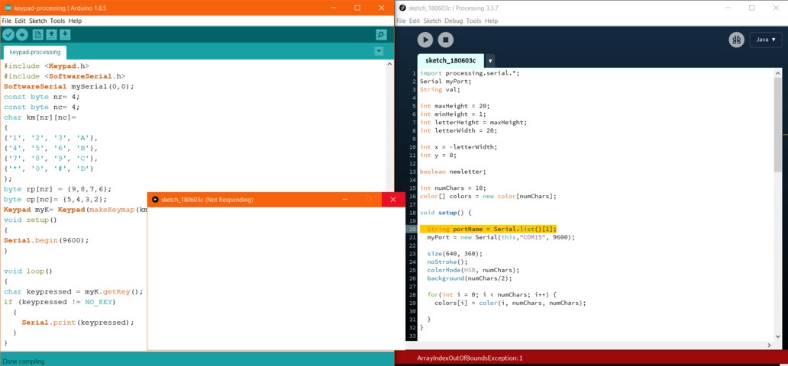Click 'Serial.begin(9600);' in Arduino code
This screenshot has height=366, width=788.
tap(47, 240)
